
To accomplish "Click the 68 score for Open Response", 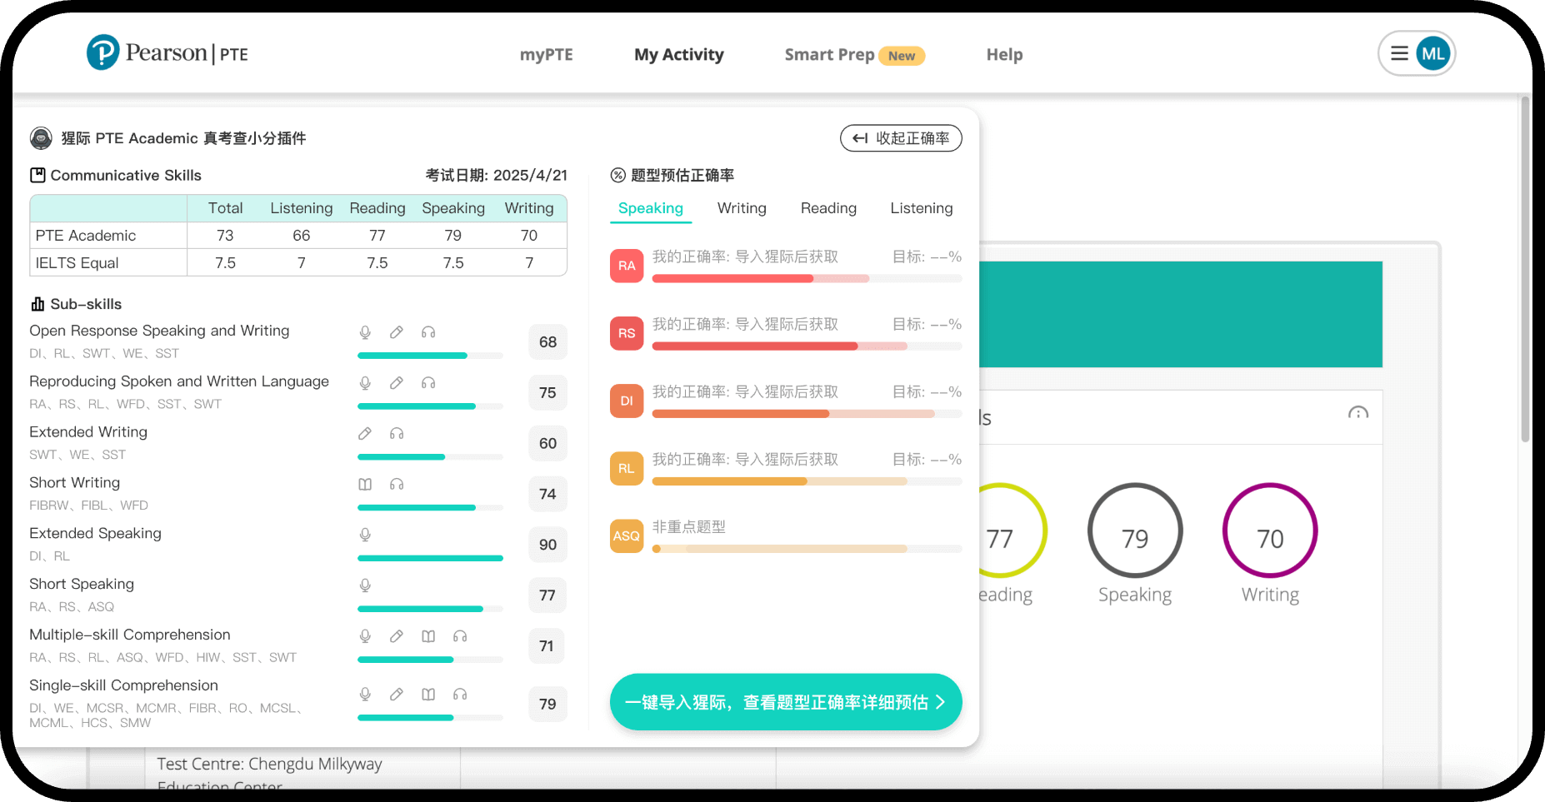I will [x=547, y=342].
